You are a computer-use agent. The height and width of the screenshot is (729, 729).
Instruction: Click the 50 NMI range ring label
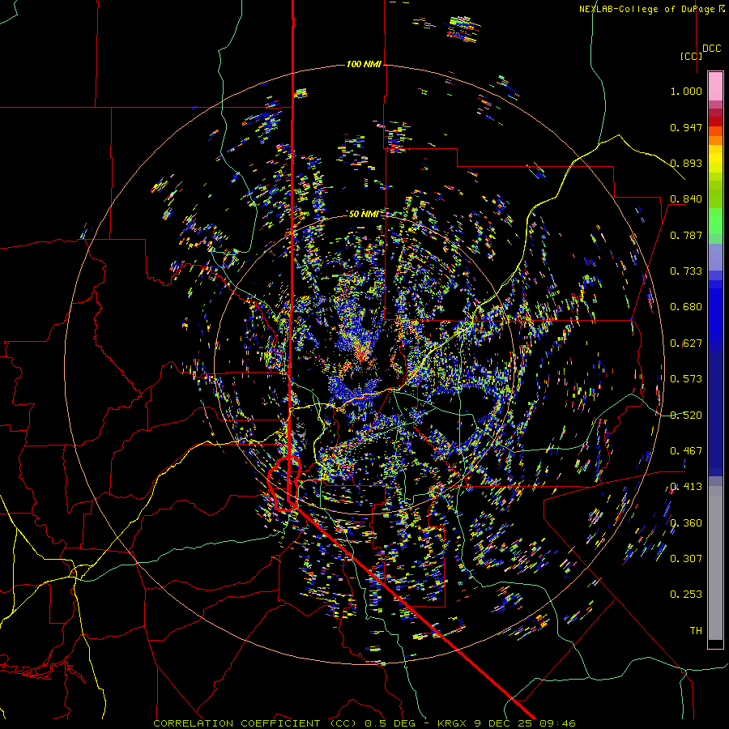click(x=364, y=214)
